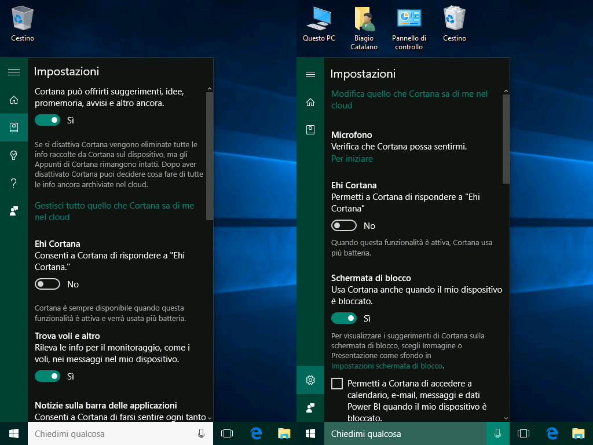Click the Trova voli e altro heading
The height and width of the screenshot is (445, 593).
pos(67,336)
